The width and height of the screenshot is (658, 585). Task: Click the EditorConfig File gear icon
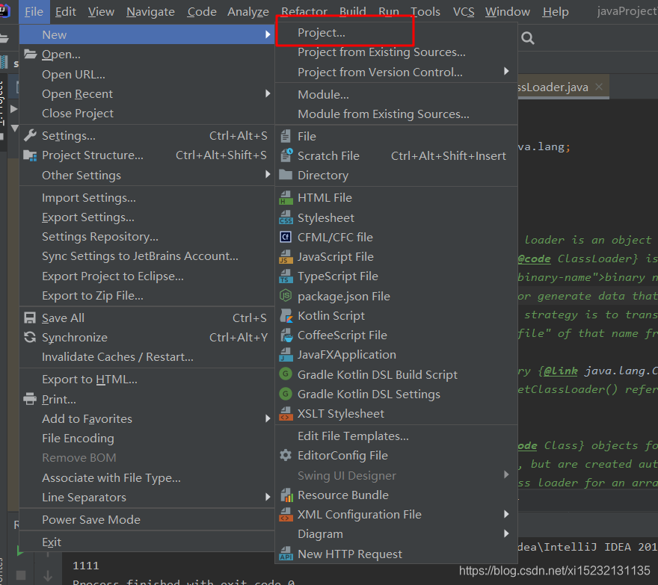tap(286, 456)
